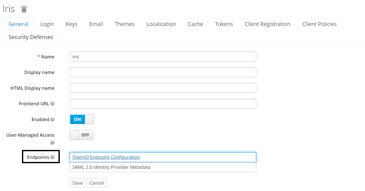Image resolution: width=365 pixels, height=191 pixels.
Task: Click the User-Managed Access help icon
Action: pyautogui.click(x=52, y=143)
